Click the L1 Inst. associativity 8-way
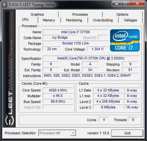147x141 pixels. coord(132,96)
